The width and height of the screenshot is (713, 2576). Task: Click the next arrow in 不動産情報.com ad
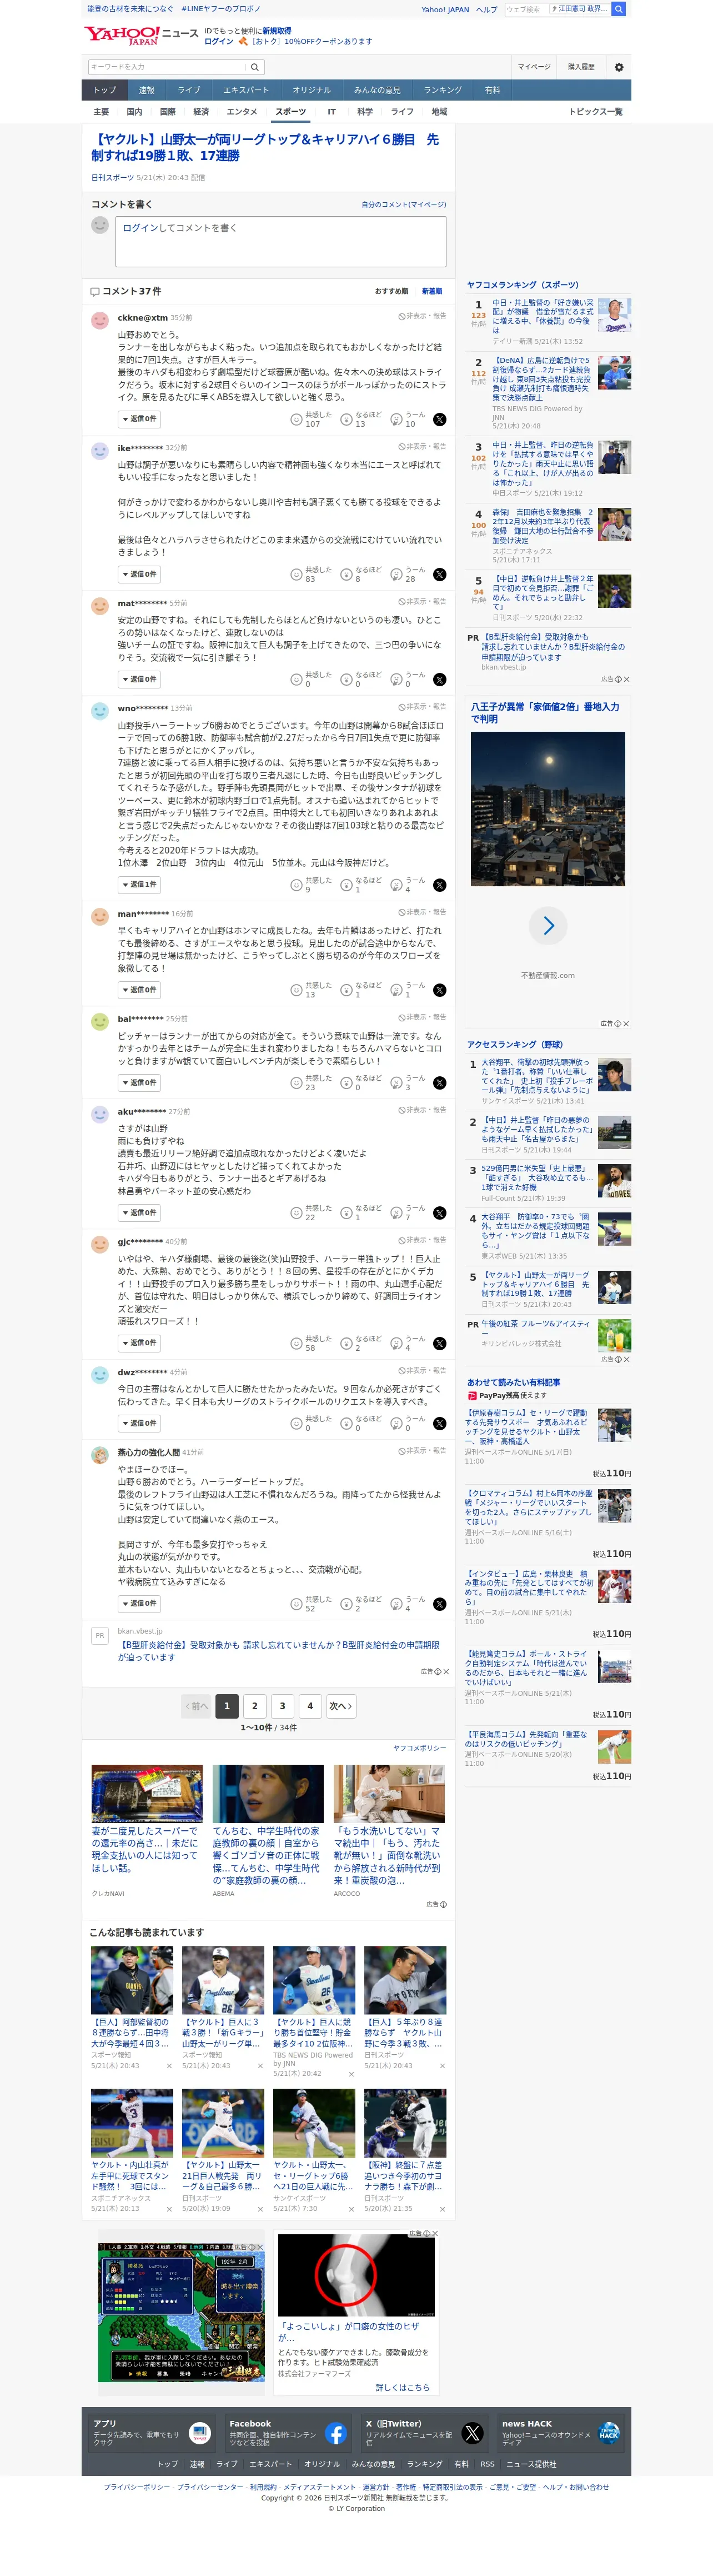point(548,925)
